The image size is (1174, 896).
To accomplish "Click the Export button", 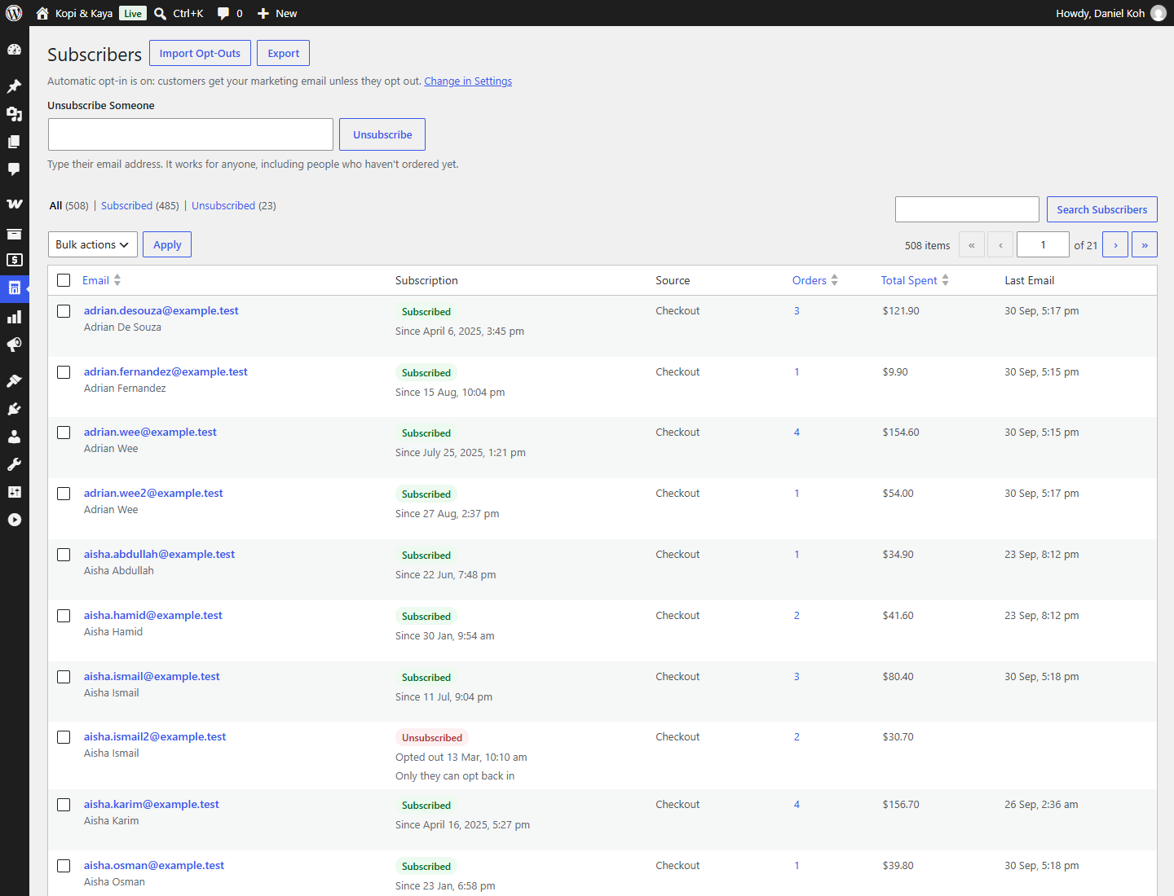I will click(x=284, y=53).
